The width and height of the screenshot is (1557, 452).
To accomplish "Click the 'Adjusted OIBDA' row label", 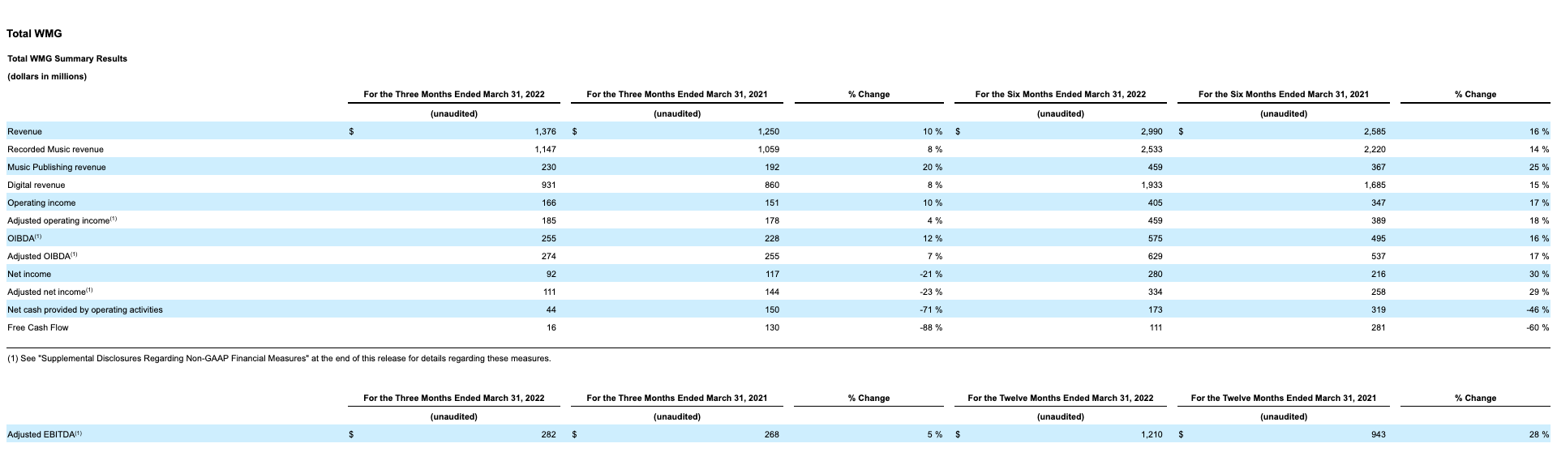I will [42, 256].
